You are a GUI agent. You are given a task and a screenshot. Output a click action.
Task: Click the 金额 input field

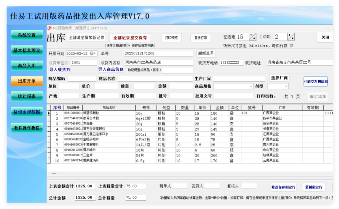(181, 86)
